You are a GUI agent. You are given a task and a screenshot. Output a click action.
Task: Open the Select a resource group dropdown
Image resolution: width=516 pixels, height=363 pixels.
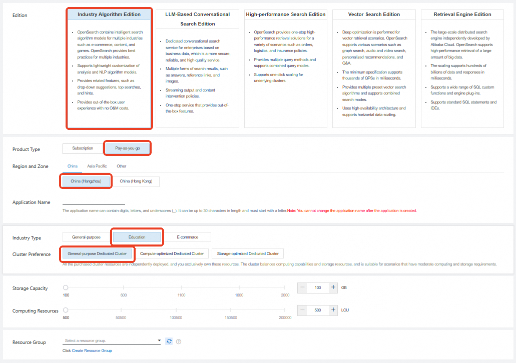[112, 340]
